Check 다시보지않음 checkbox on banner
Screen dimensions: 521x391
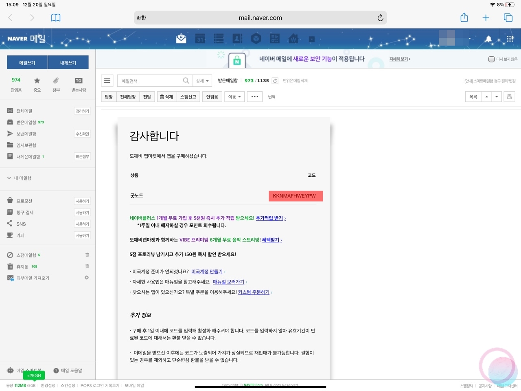tap(491, 59)
